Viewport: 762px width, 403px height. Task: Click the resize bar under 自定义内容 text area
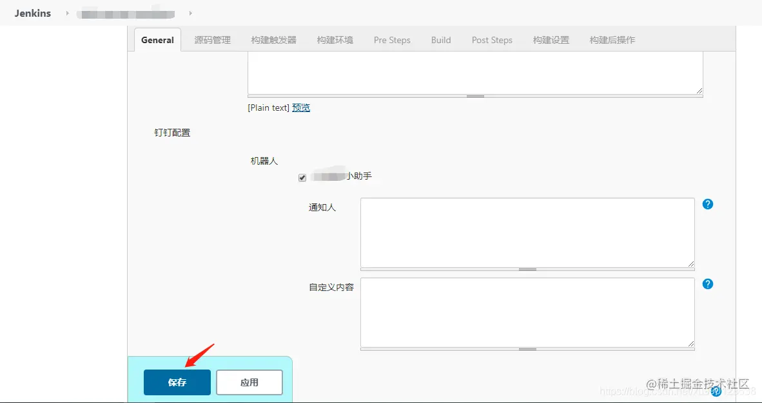527,349
